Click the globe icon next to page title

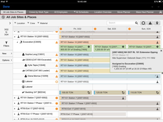point(3,17)
